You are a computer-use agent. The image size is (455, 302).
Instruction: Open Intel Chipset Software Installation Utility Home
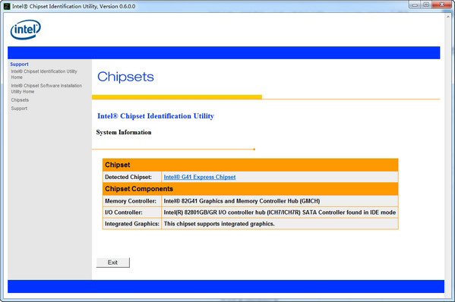(x=46, y=88)
